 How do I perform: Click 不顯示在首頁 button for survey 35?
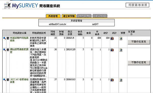(139, 42)
